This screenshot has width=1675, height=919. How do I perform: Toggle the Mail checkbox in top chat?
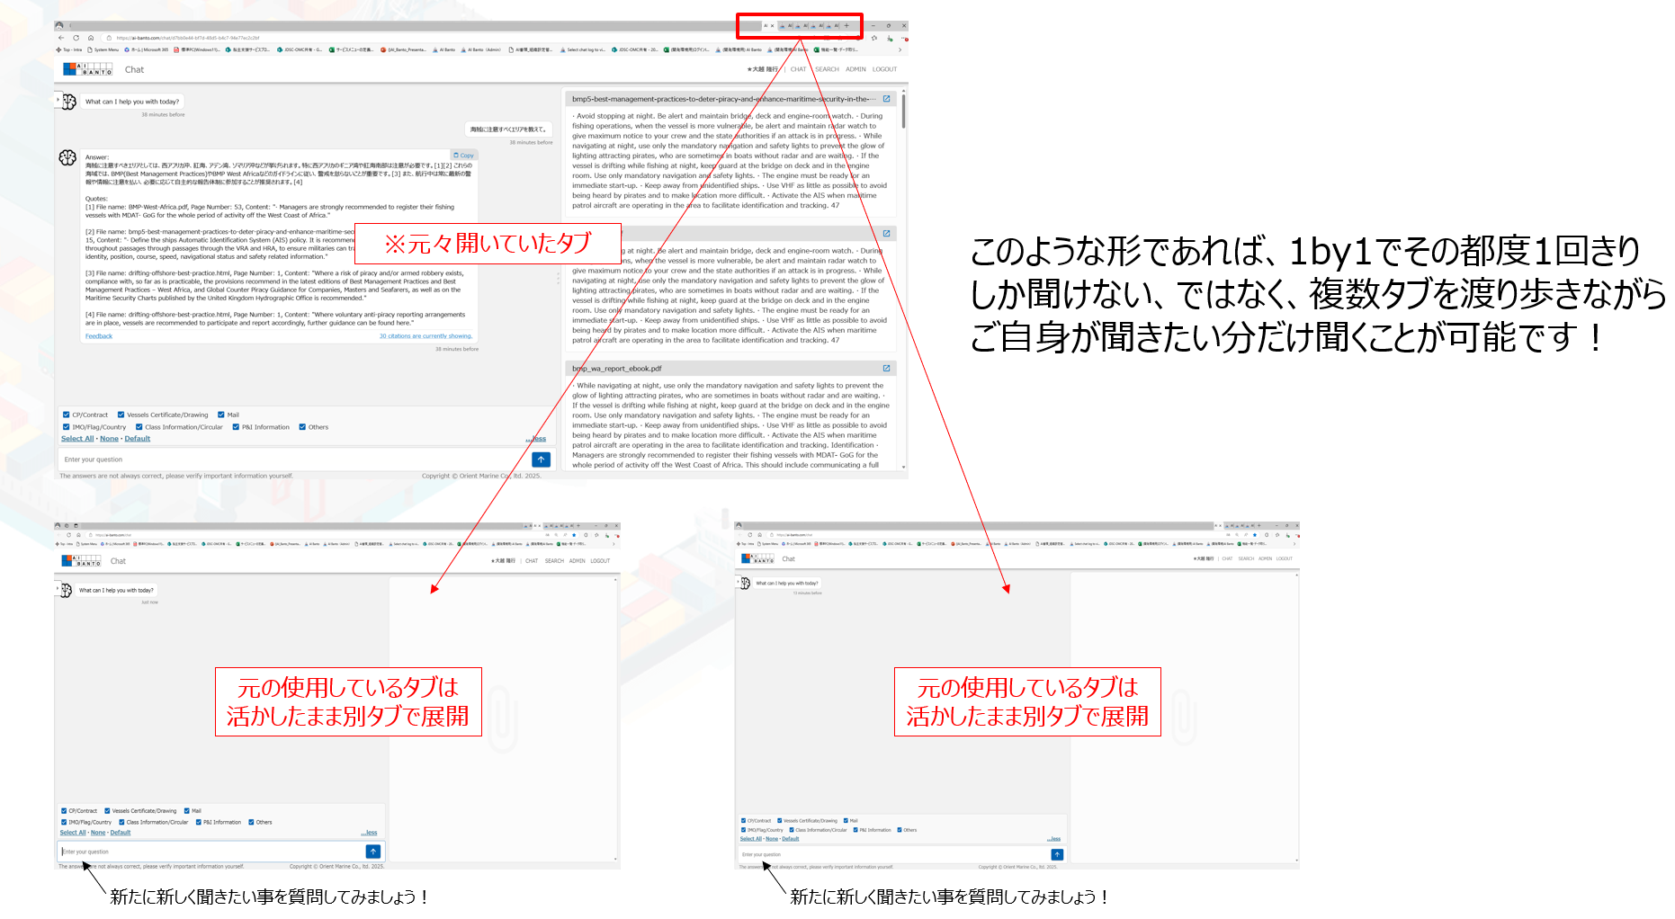[221, 415]
